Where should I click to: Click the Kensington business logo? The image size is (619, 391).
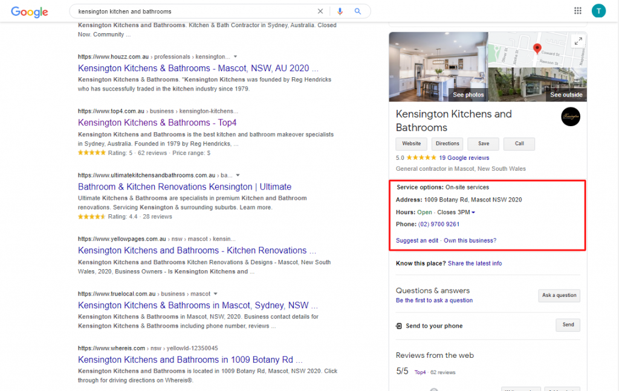[570, 116]
